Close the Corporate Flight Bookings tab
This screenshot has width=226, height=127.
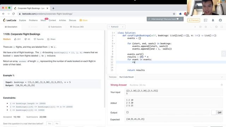(x=47, y=8)
